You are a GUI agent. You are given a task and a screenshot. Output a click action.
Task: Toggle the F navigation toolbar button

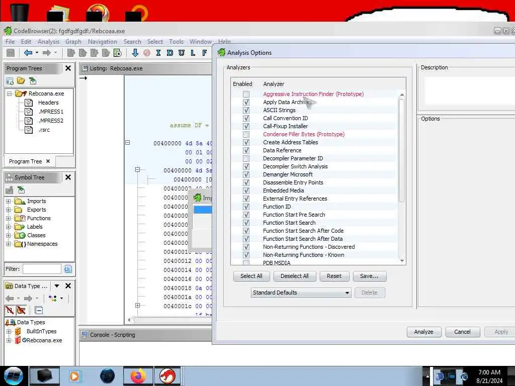pyautogui.click(x=204, y=52)
